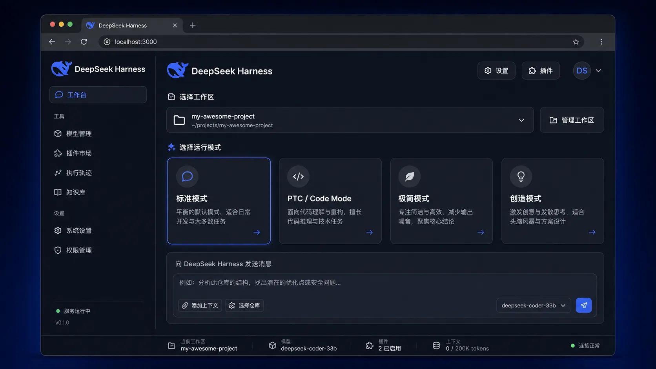Screen dimensions: 656x369
Task: Click the status bar 上下文 database icon
Action: click(x=436, y=345)
